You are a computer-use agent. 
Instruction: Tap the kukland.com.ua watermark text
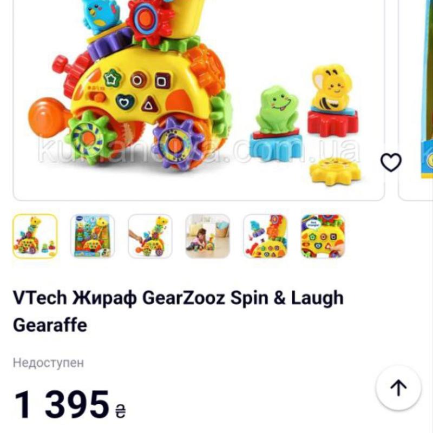point(199,150)
